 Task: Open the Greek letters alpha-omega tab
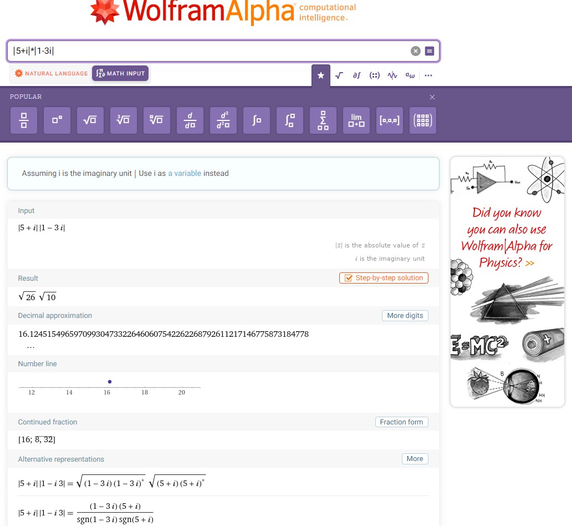410,75
